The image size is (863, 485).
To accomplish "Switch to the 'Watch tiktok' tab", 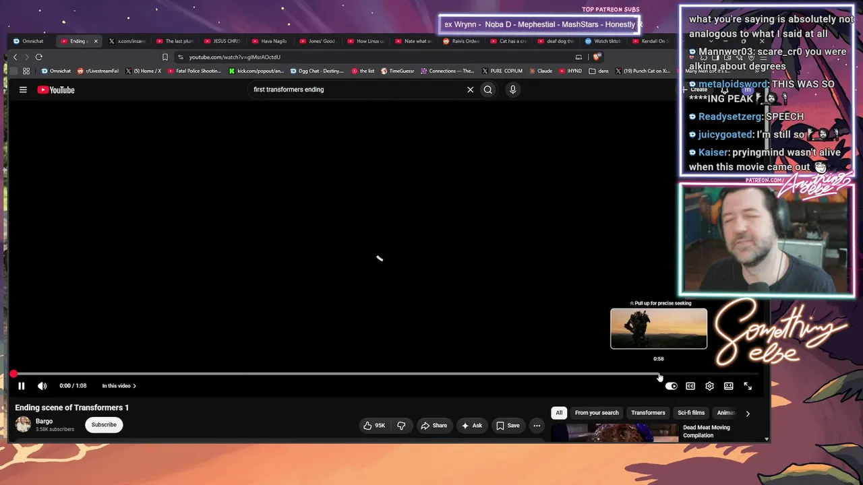I will click(x=604, y=41).
